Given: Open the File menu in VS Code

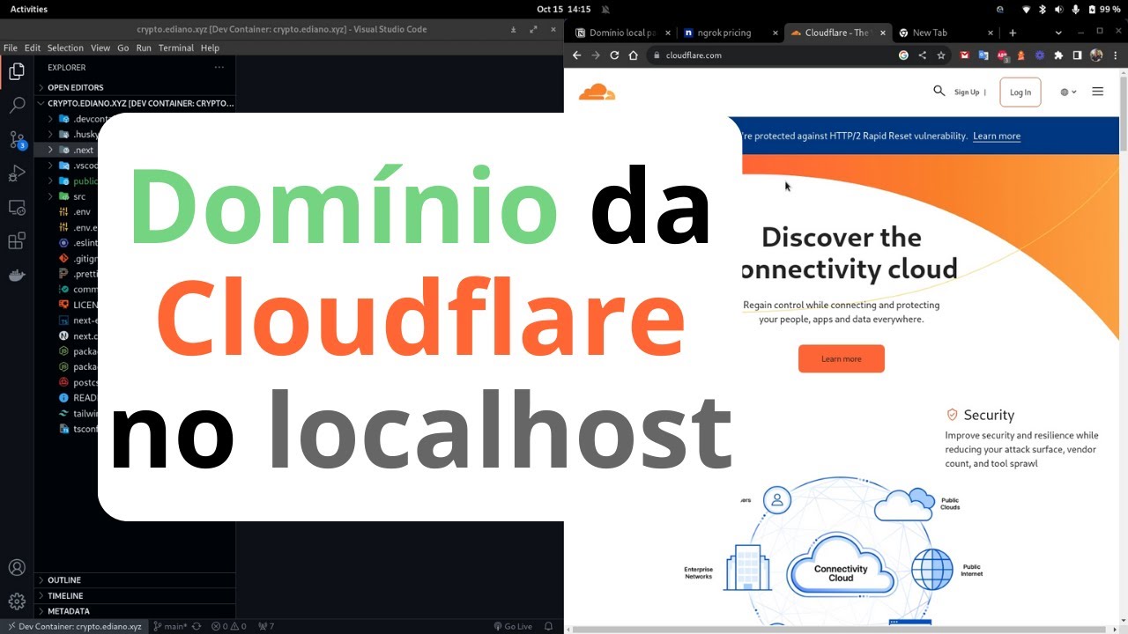Looking at the screenshot, I should coord(11,48).
